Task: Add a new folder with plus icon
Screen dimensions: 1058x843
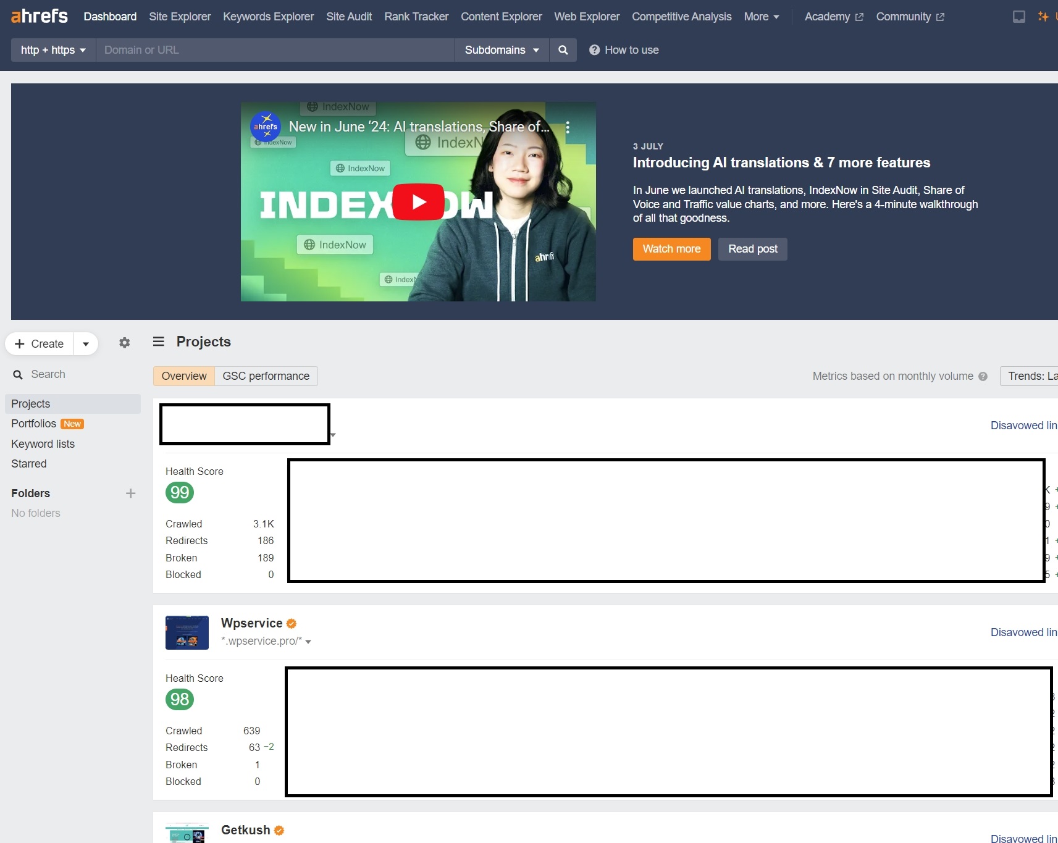Action: coord(130,493)
